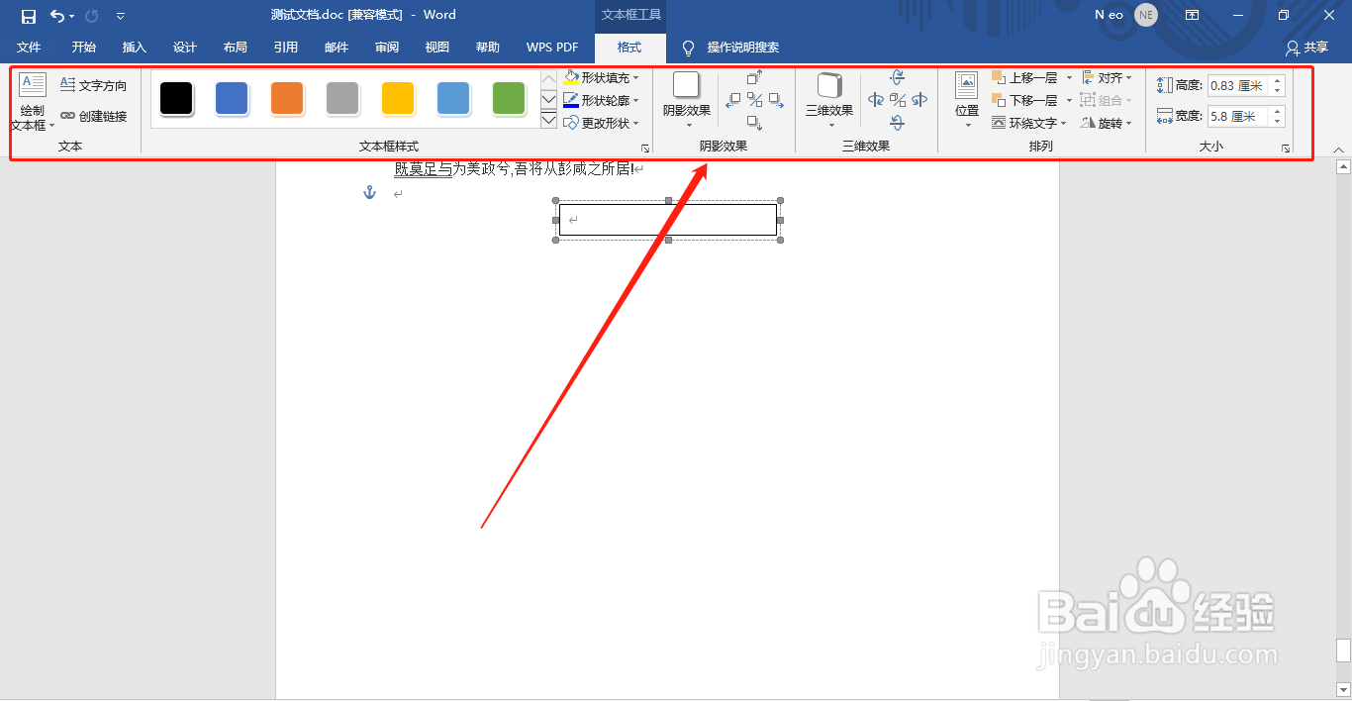
Task: Open the Undo history dropdown arrow
Action: (x=72, y=16)
